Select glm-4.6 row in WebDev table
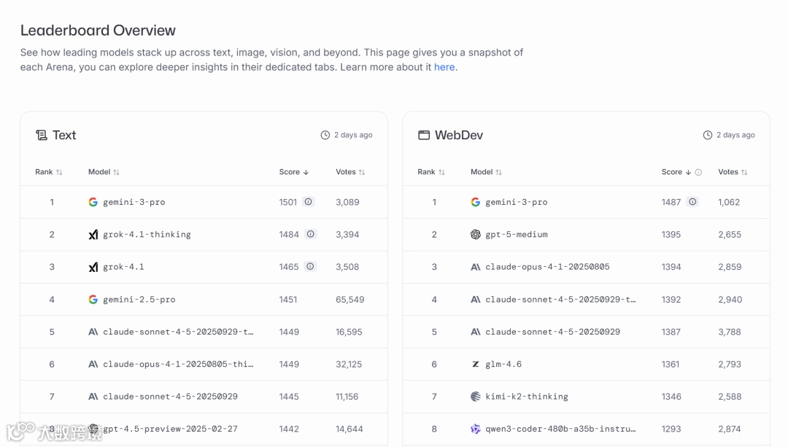 (x=503, y=364)
